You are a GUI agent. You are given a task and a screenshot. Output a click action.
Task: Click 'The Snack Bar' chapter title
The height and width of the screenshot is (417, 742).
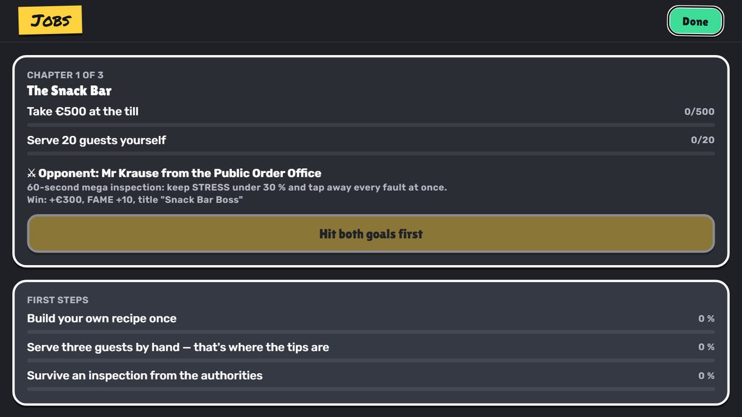pyautogui.click(x=69, y=91)
